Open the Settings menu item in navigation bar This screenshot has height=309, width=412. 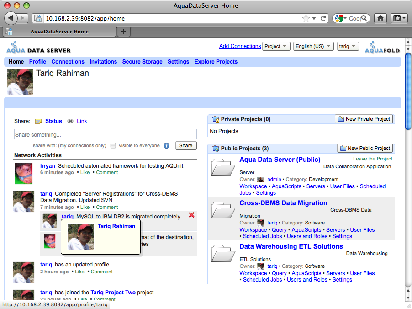[x=179, y=62]
